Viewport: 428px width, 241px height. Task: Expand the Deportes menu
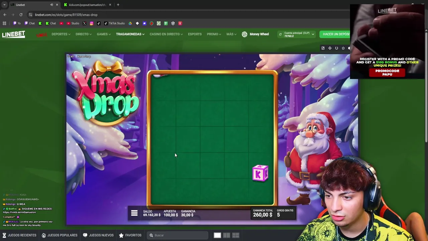(61, 34)
